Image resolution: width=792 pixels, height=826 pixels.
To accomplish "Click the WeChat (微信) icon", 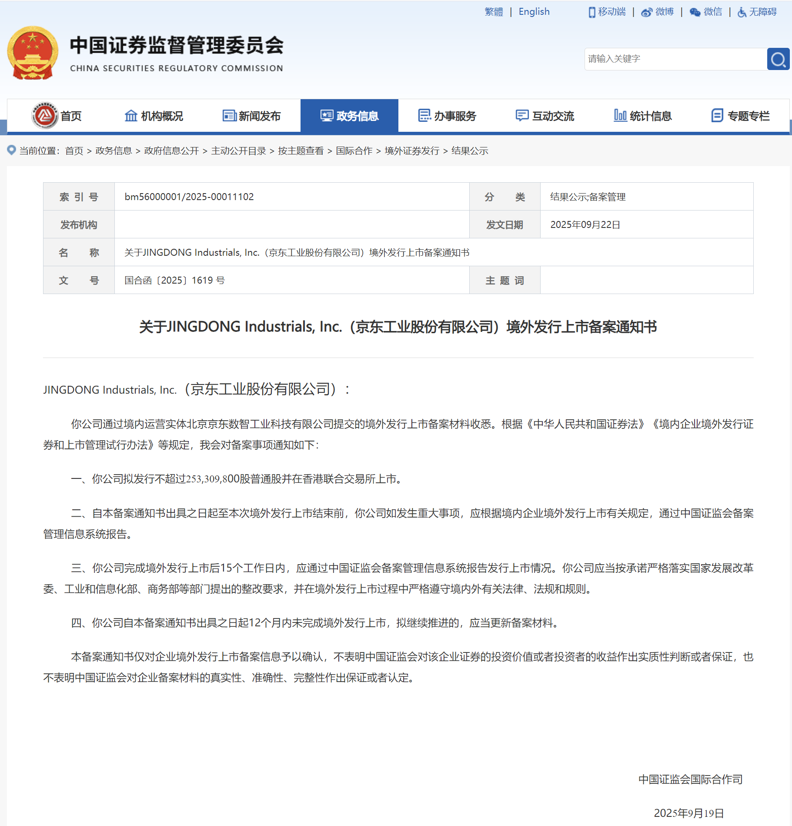I will coord(695,12).
